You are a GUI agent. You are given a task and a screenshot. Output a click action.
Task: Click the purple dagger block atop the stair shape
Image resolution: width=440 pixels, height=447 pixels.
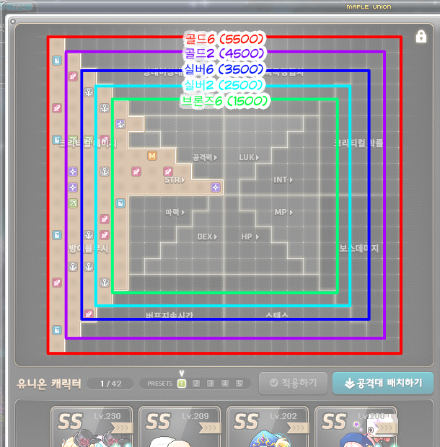click(120, 124)
